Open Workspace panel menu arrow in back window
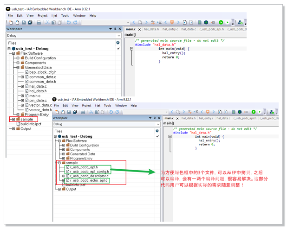 point(111,29)
